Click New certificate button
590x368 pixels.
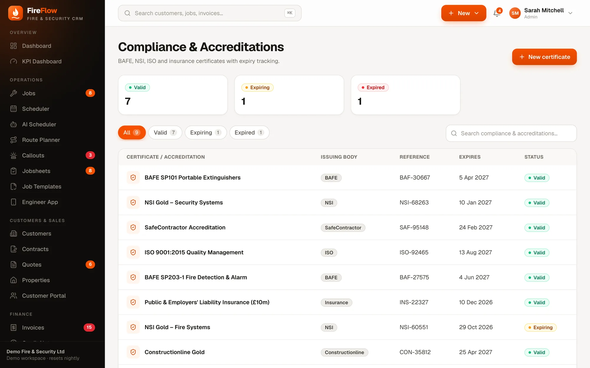coord(544,57)
